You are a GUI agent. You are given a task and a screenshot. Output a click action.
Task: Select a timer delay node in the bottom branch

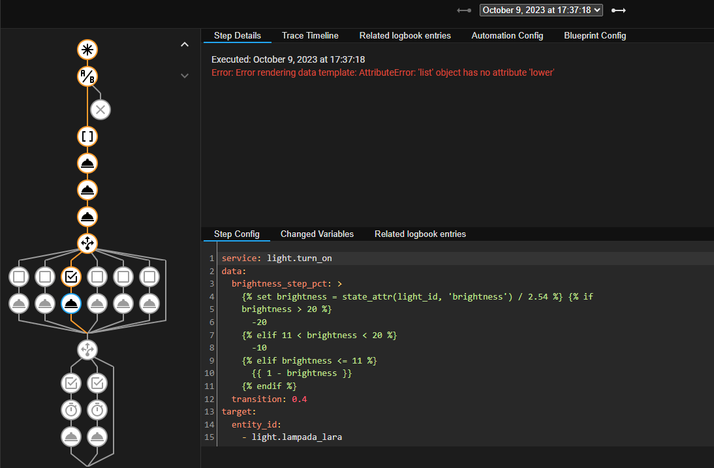(71, 410)
